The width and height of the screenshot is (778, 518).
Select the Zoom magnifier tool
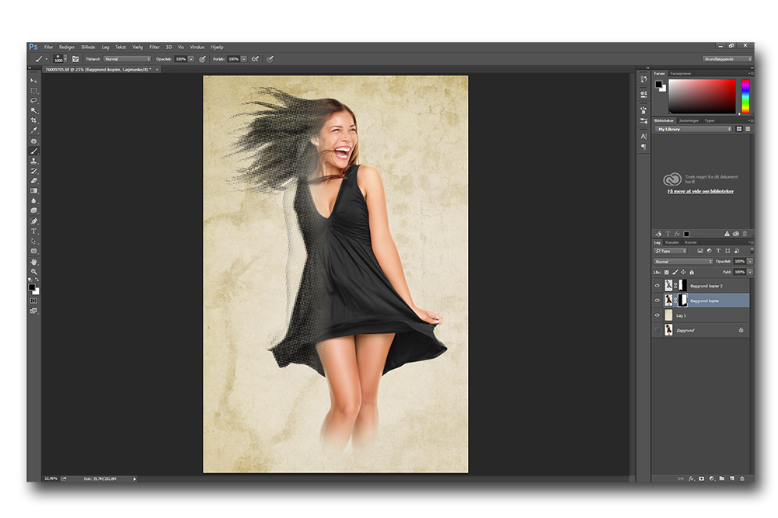click(x=33, y=272)
